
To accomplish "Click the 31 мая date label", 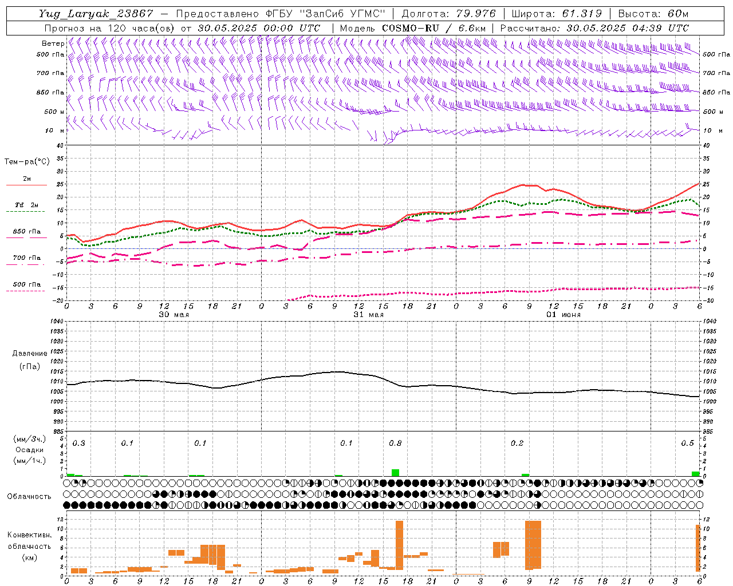I will (x=368, y=315).
